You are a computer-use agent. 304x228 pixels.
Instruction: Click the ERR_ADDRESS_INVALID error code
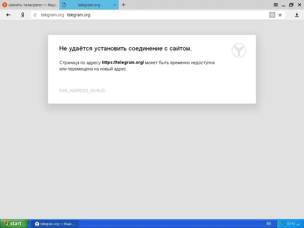(x=82, y=91)
